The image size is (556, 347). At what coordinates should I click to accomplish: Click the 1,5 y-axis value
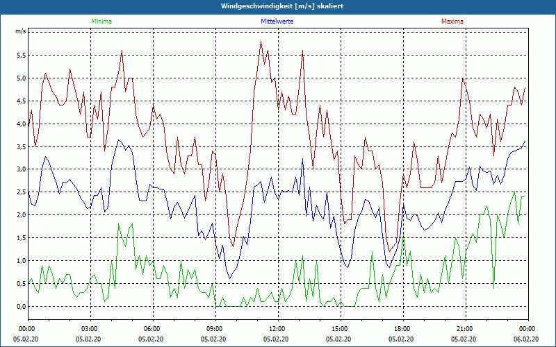tap(21, 238)
